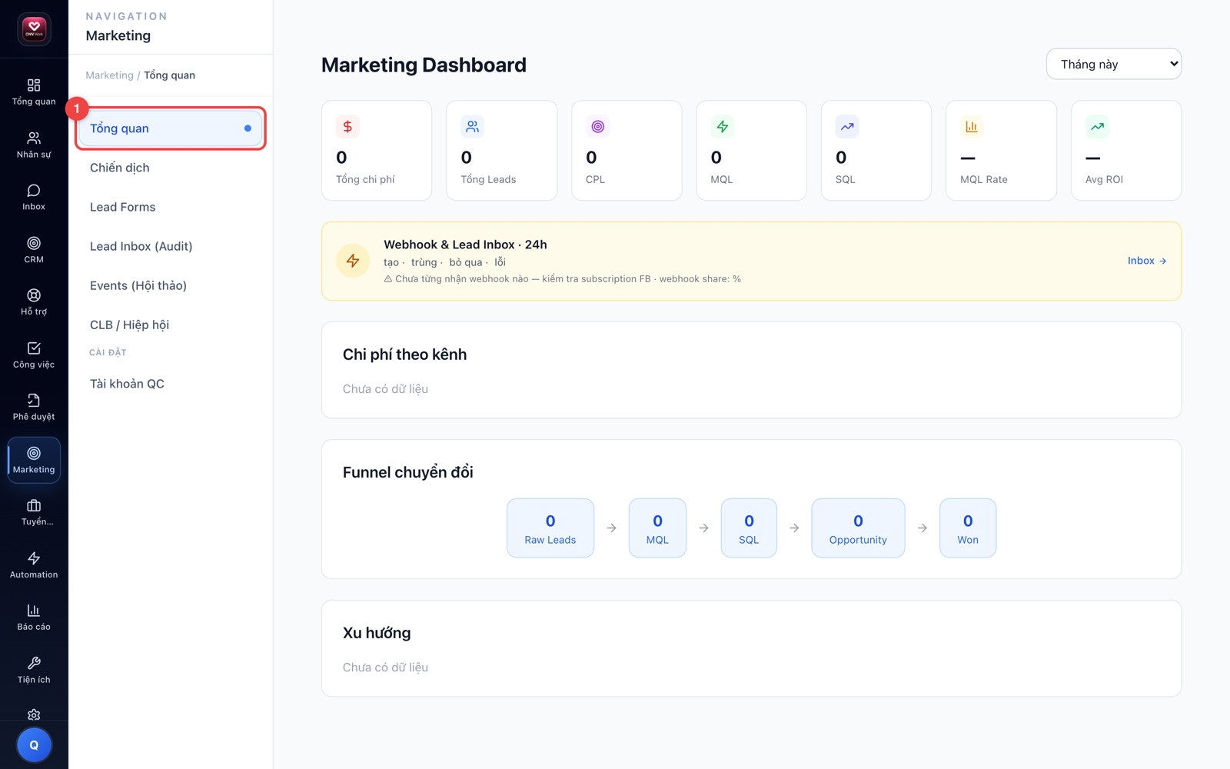This screenshot has height=769, width=1230.
Task: Open Phê duyệt approvals section
Action: [34, 408]
